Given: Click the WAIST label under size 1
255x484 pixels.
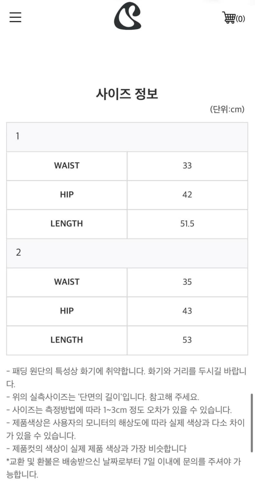Looking at the screenshot, I should coord(67,166).
